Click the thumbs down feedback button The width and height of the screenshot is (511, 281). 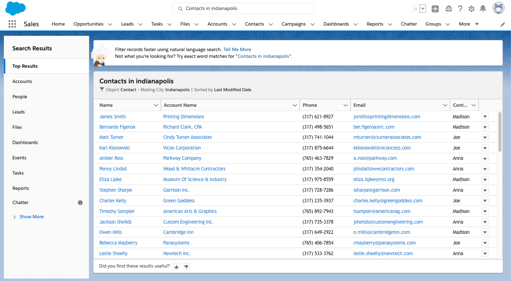[x=186, y=266]
